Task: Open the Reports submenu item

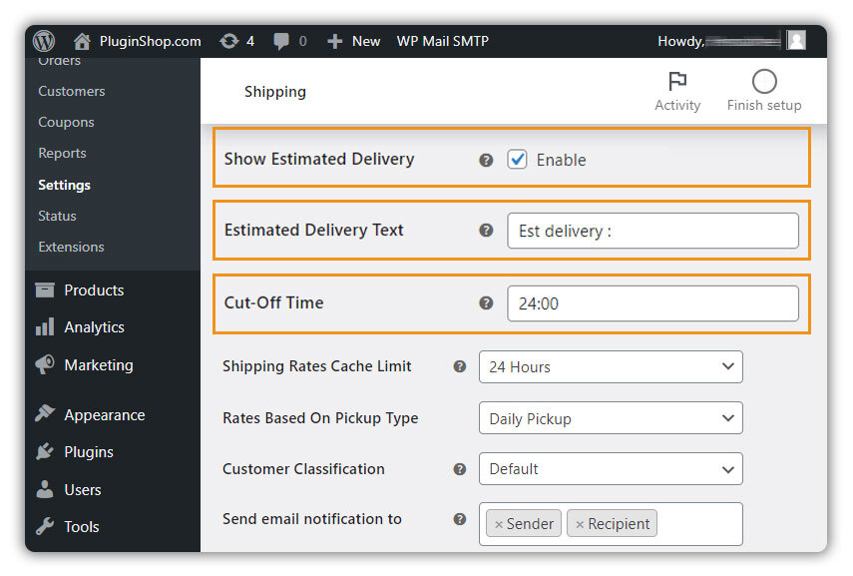Action: click(62, 153)
